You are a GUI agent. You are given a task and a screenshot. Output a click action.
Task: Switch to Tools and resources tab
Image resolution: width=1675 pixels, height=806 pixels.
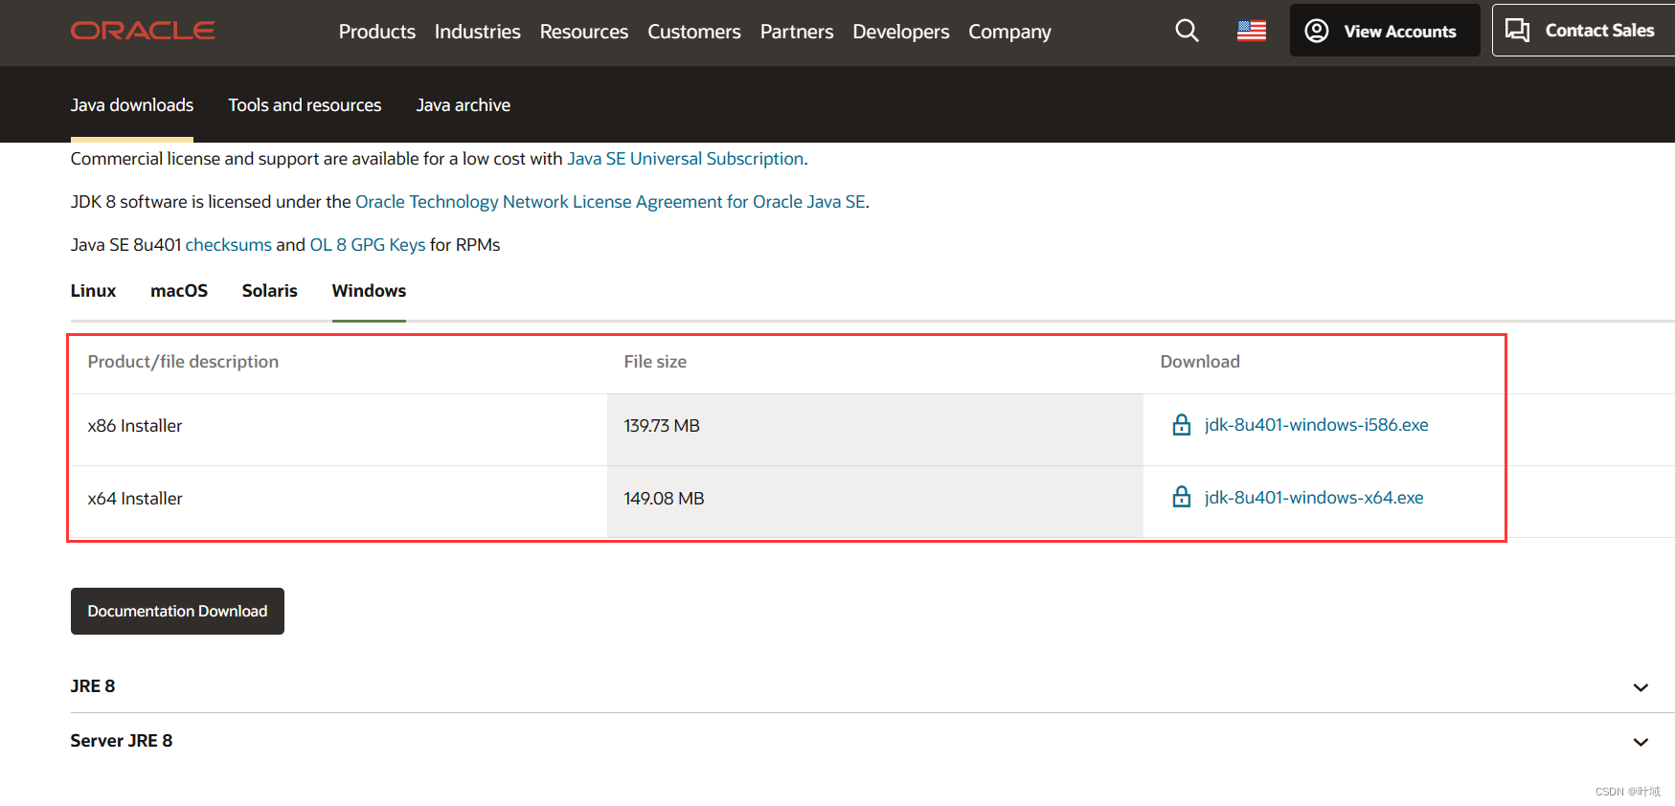tap(305, 105)
